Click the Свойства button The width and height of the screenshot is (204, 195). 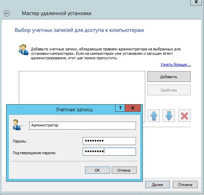pos(169,90)
